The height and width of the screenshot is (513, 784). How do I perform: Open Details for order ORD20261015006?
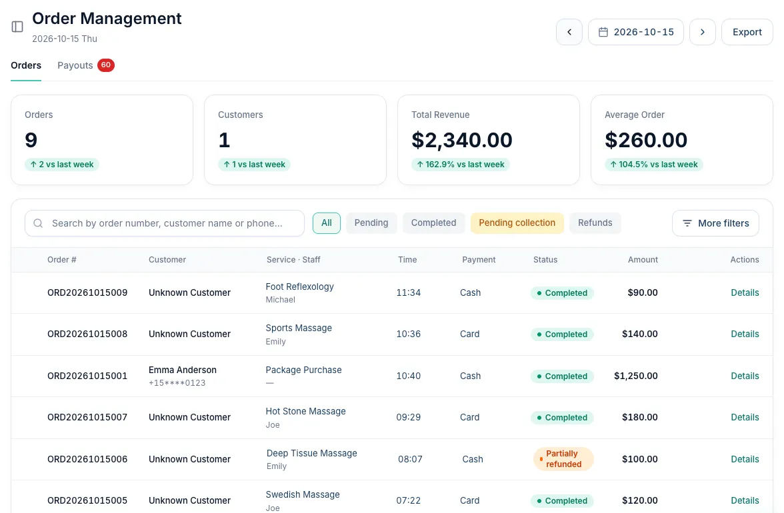tap(745, 459)
